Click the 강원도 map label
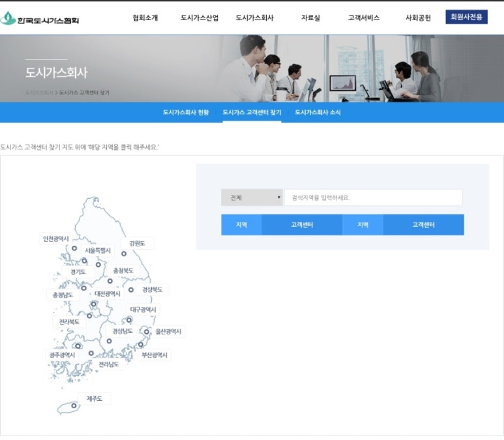504x440 pixels. coord(138,243)
